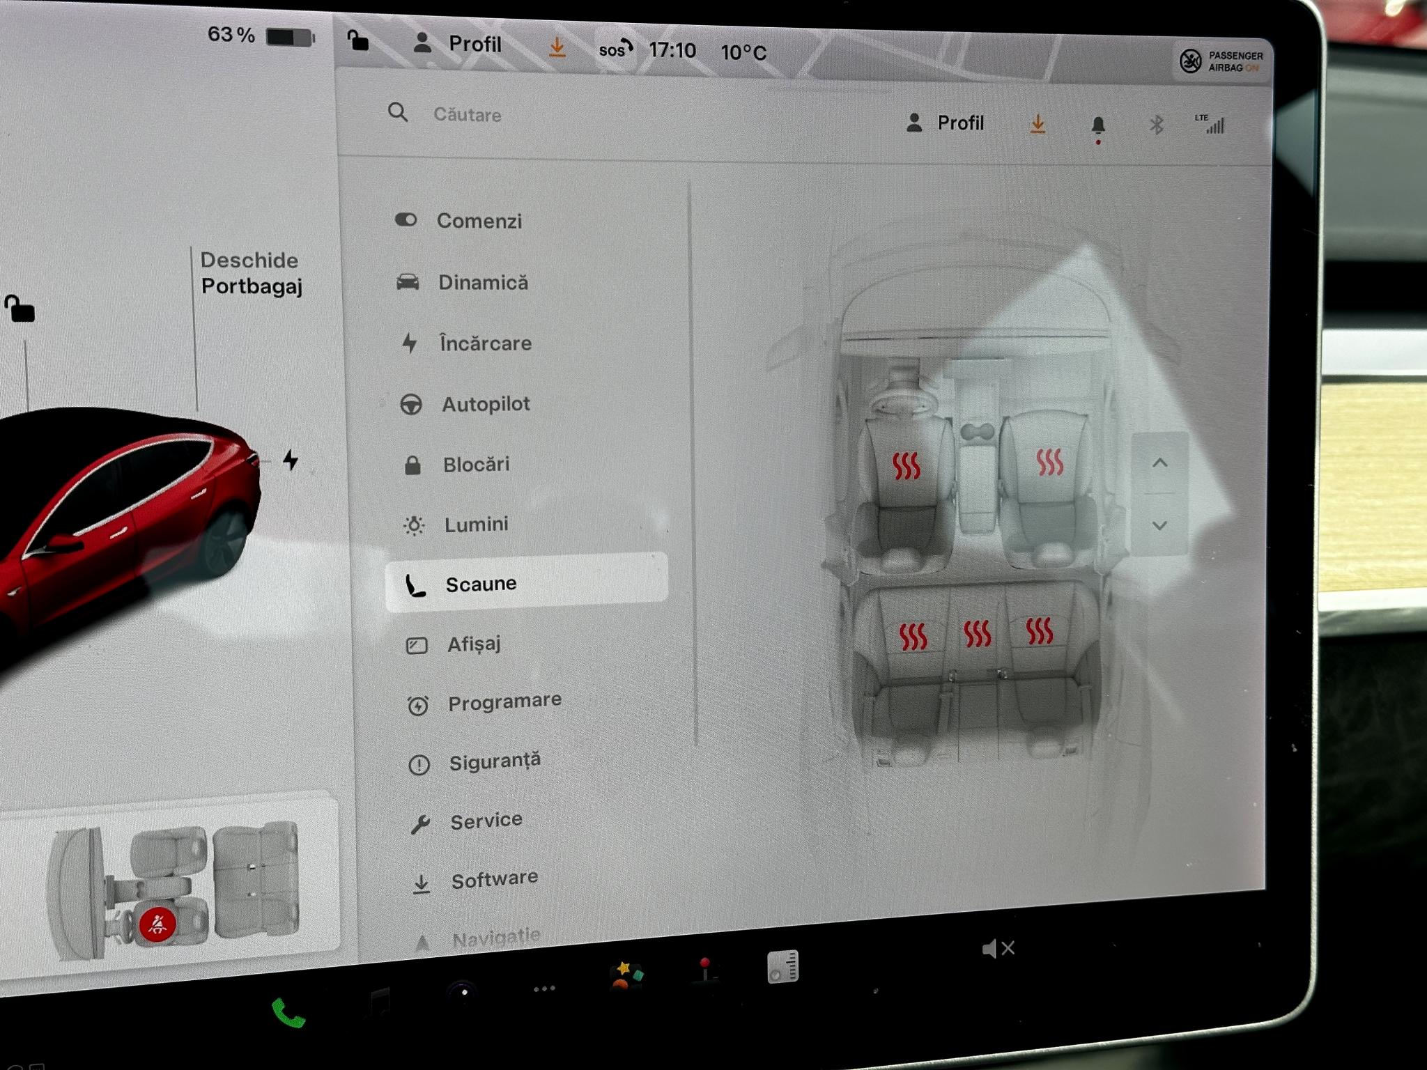This screenshot has height=1070, width=1427.
Task: Unmute the volume speaker icon
Action: (998, 948)
